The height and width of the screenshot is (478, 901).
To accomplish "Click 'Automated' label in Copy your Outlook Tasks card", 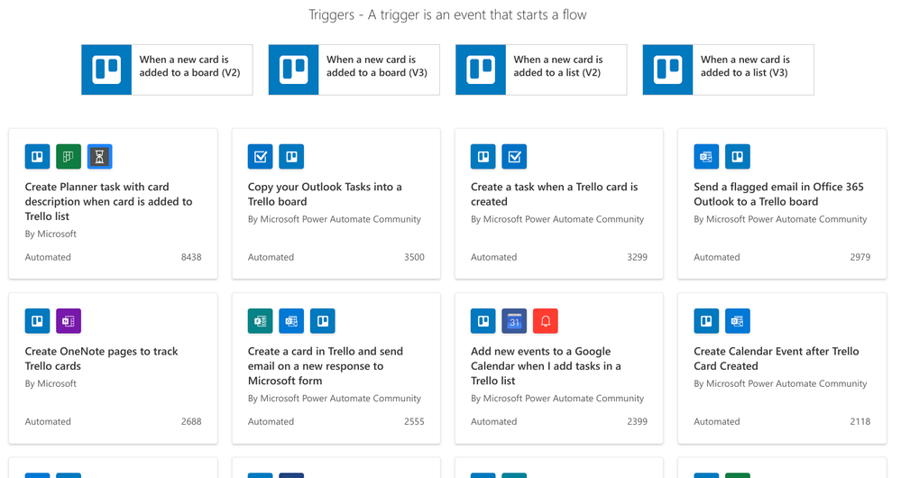I will 271,257.
